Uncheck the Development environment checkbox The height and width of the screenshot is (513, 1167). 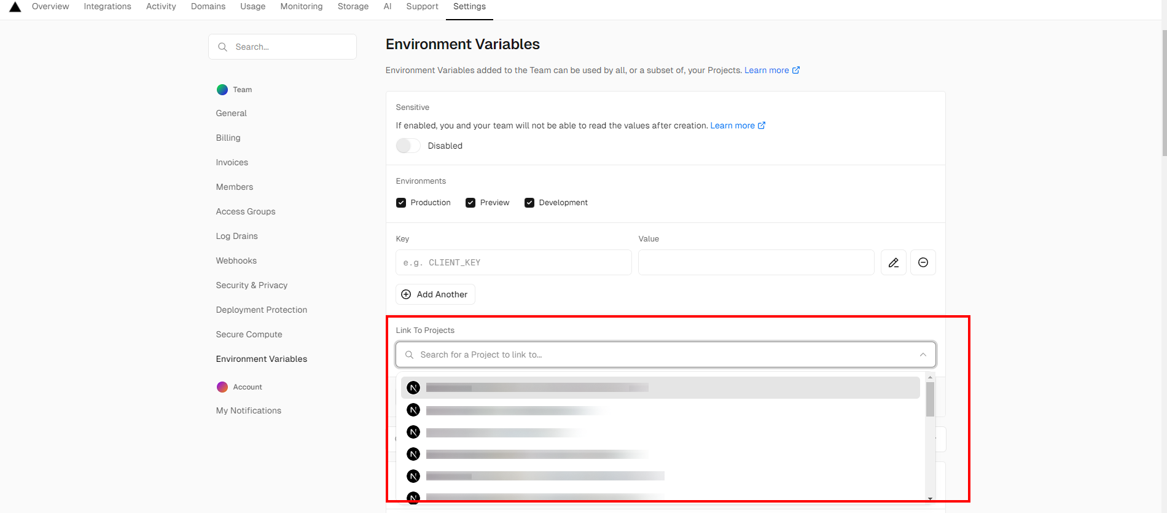click(529, 203)
